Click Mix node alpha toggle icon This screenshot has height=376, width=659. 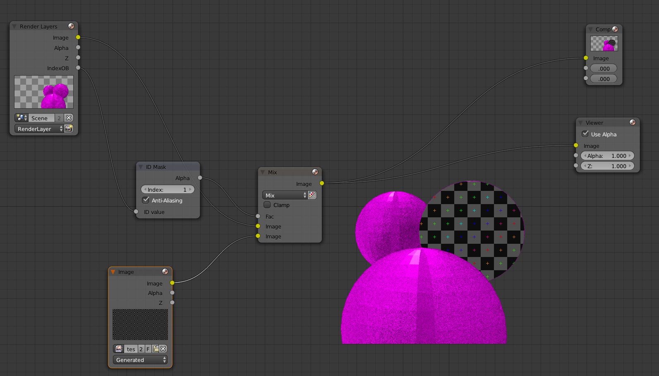coord(312,195)
